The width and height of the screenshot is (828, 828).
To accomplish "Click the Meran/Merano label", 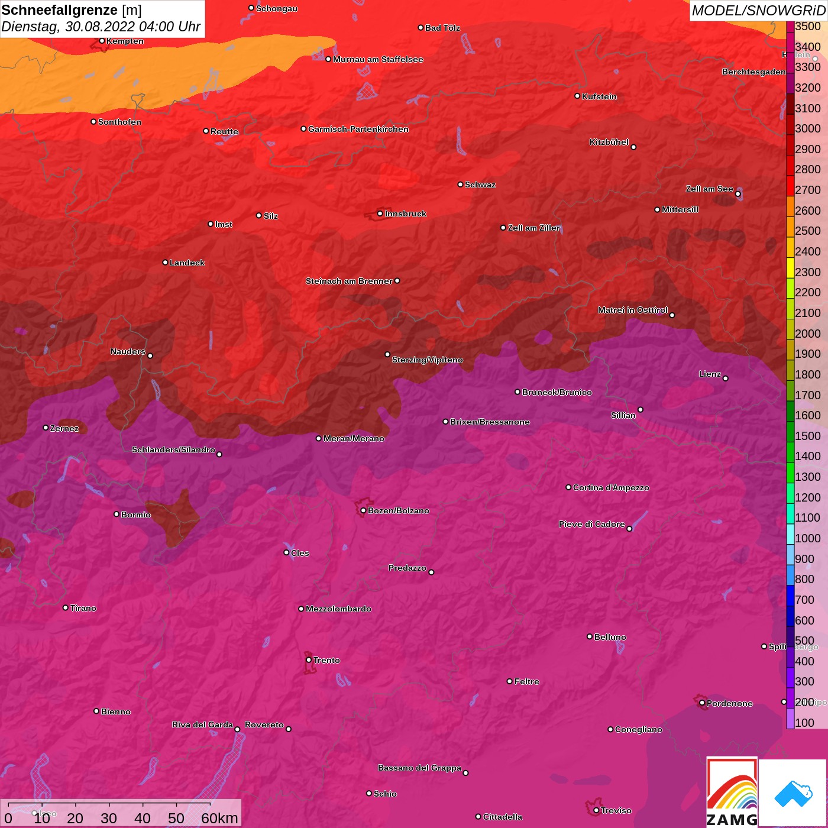I will 354,438.
